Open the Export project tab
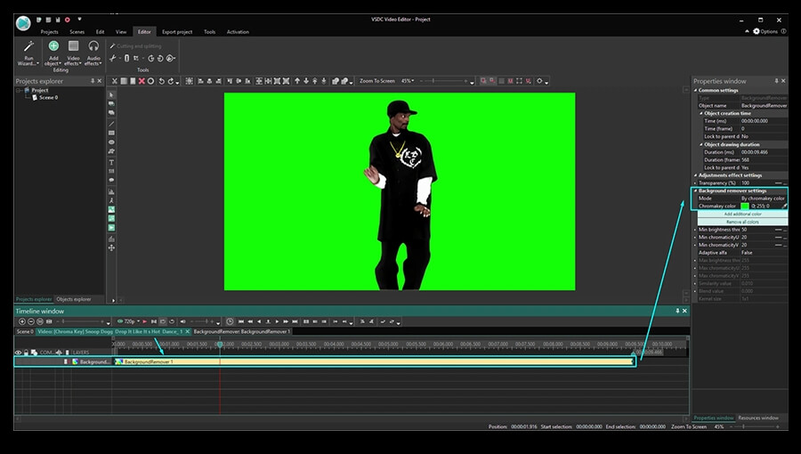The width and height of the screenshot is (801, 454). pyautogui.click(x=176, y=31)
